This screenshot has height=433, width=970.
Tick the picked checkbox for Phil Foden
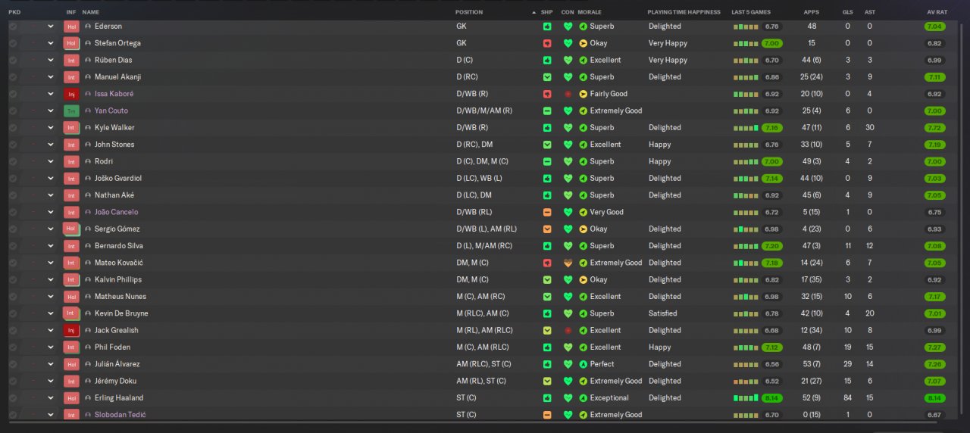tap(13, 347)
